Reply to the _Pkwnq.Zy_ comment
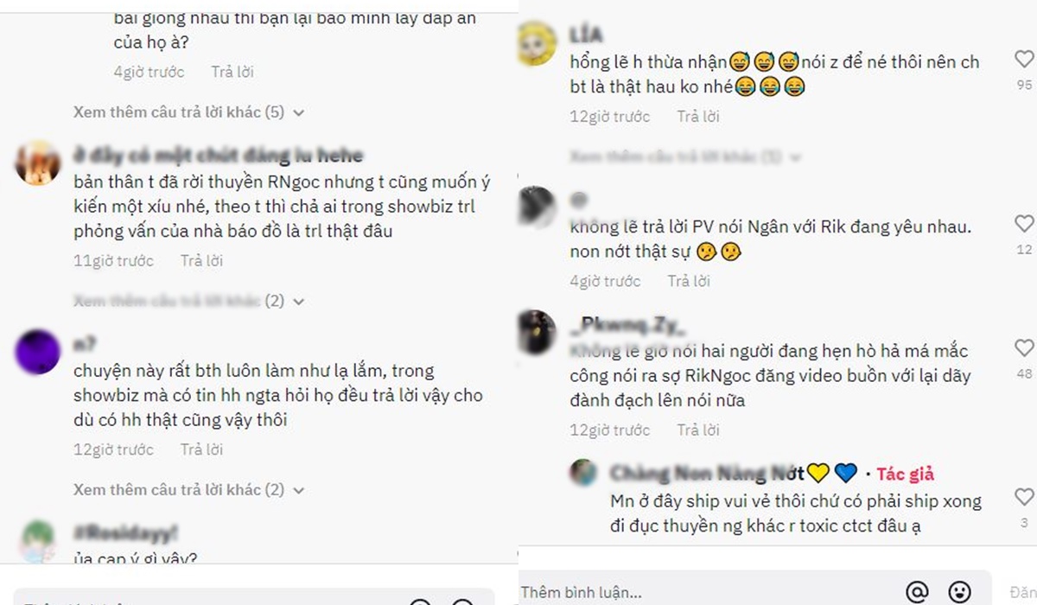The image size is (1037, 605). point(698,430)
